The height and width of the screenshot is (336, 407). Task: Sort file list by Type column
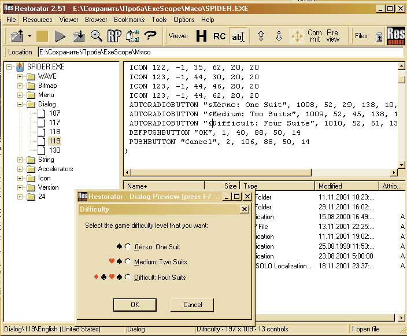[277, 186]
